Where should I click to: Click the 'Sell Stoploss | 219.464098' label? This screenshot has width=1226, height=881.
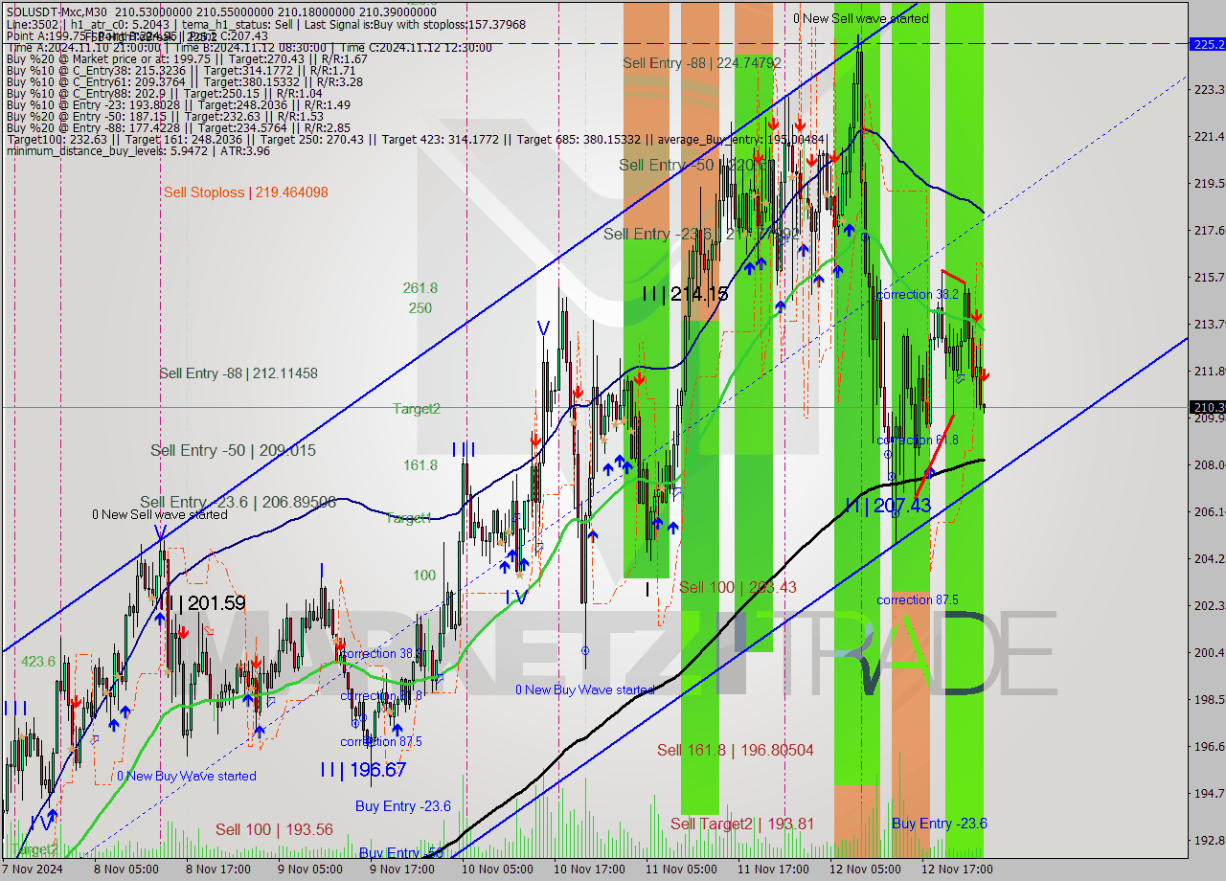(246, 192)
